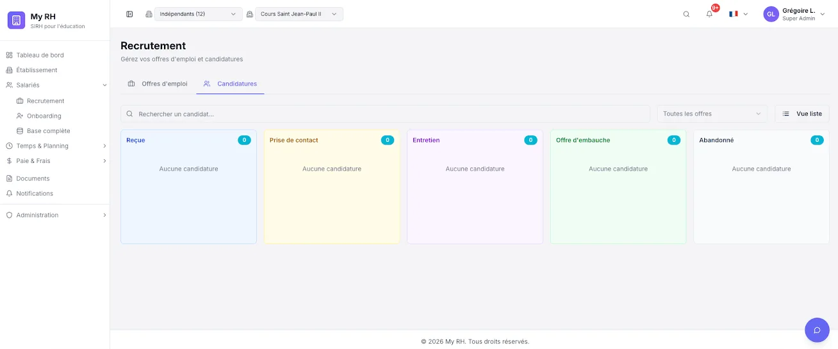The image size is (838, 349).
Task: Click the Établissement building icon in sidebar
Action: click(x=9, y=70)
